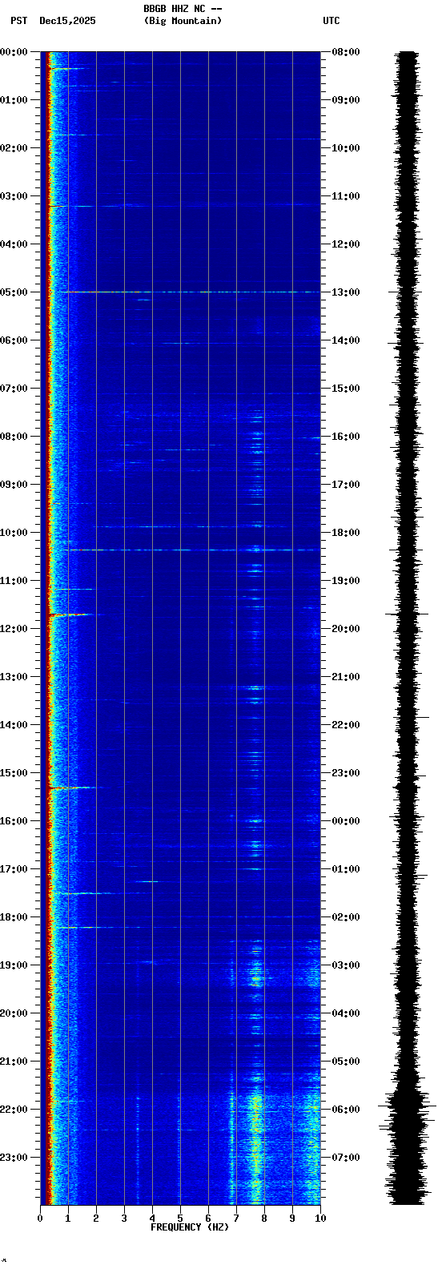The height and width of the screenshot is (1269, 442).
Task: Click the PST "10:00" time label
Action: click(x=14, y=533)
